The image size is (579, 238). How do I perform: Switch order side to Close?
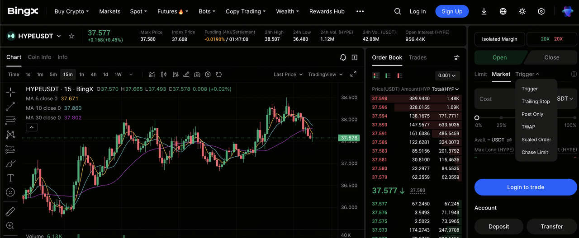pos(551,57)
